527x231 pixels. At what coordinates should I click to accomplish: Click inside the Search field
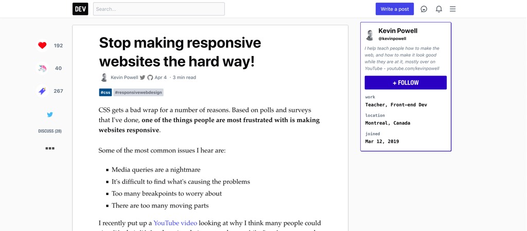(x=159, y=9)
